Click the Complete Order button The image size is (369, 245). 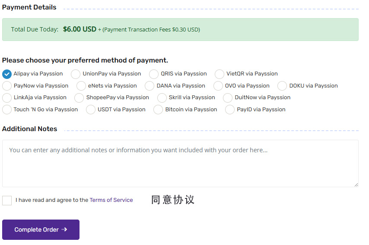41,229
